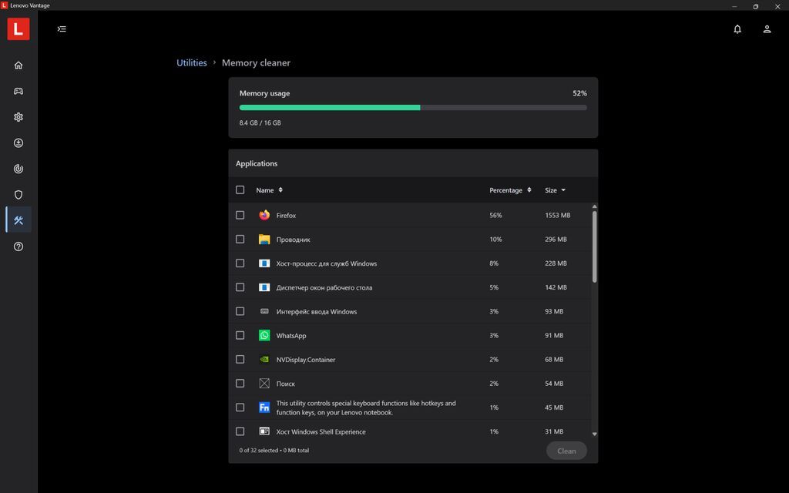Check the NVDisplay.Container checkbox
The width and height of the screenshot is (789, 493).
pos(240,359)
